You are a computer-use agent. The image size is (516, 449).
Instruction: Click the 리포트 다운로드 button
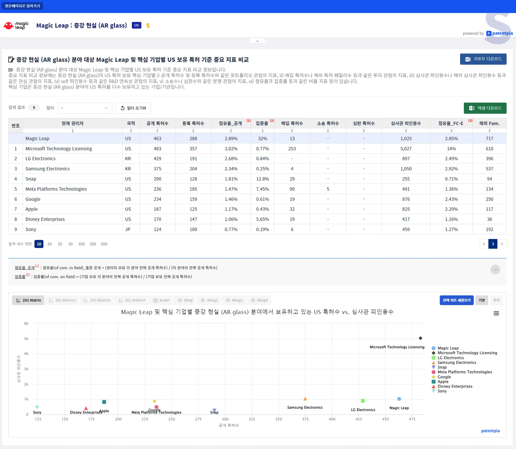click(x=483, y=59)
